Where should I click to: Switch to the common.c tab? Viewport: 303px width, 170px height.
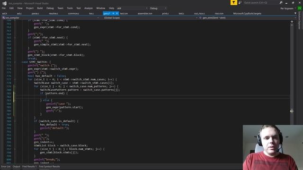(x=73, y=14)
